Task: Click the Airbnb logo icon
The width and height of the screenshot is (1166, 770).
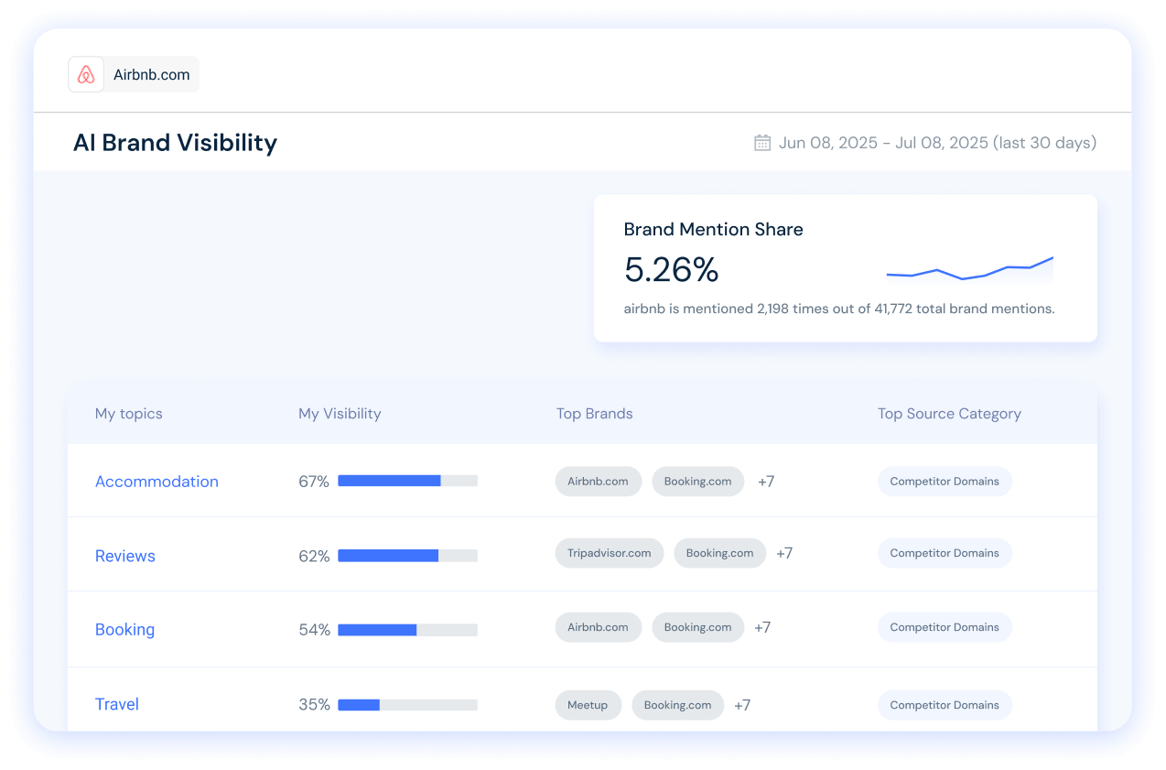Action: 86,74
